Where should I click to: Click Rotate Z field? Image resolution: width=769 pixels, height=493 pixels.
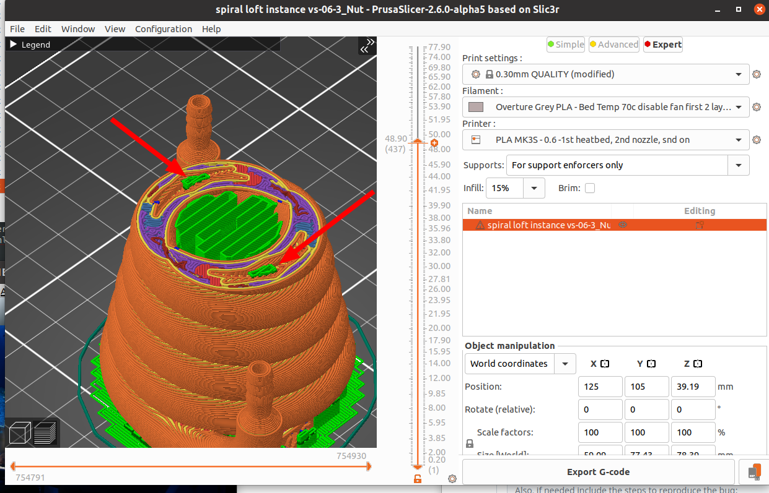click(693, 409)
